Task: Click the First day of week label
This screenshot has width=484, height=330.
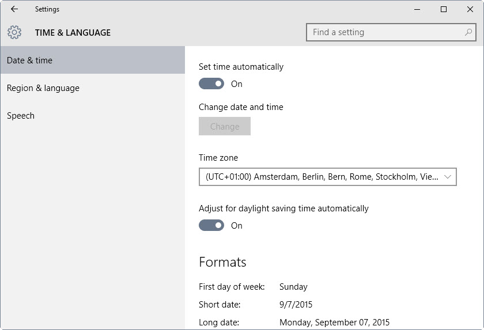Action: tap(232, 287)
